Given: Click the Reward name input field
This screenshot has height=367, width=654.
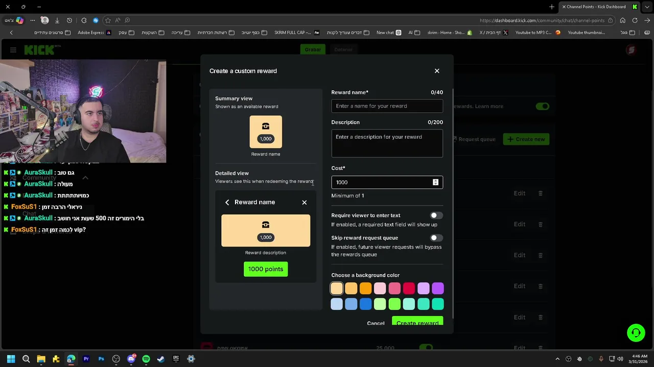Looking at the screenshot, I should pyautogui.click(x=387, y=106).
